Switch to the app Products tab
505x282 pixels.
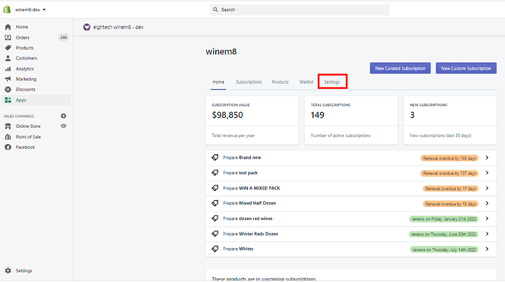click(280, 82)
